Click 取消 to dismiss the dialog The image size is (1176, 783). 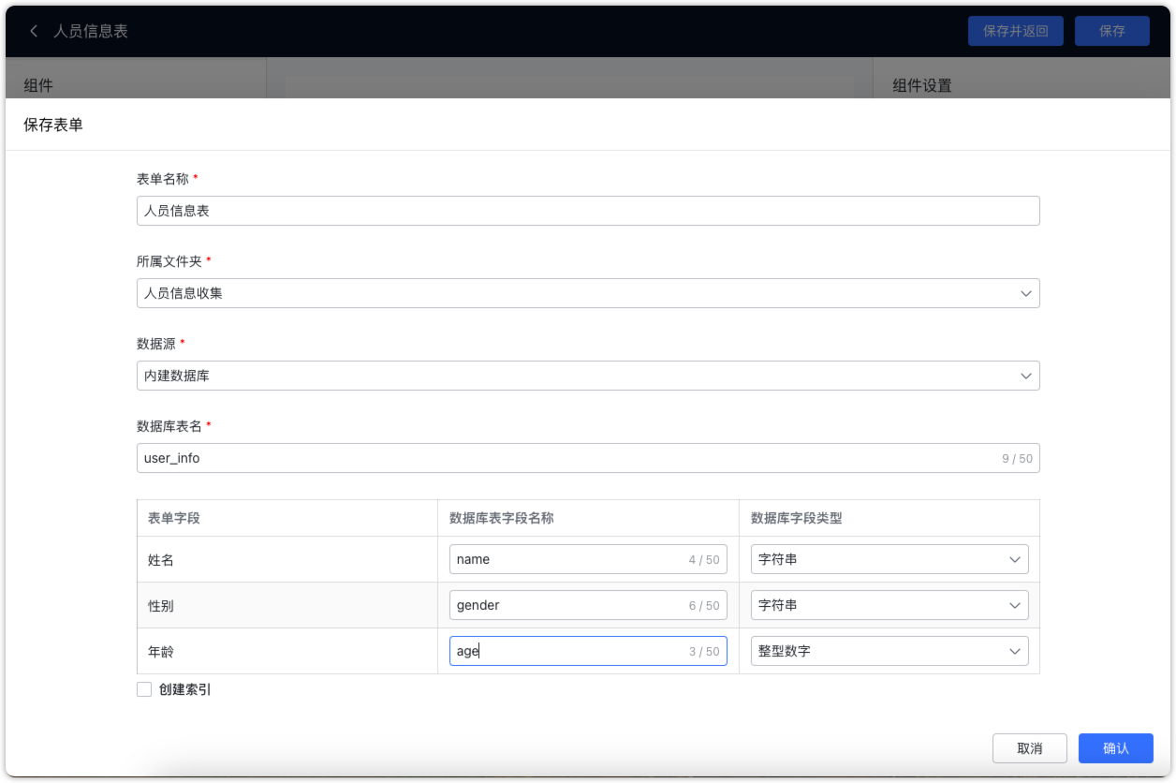[1030, 747]
